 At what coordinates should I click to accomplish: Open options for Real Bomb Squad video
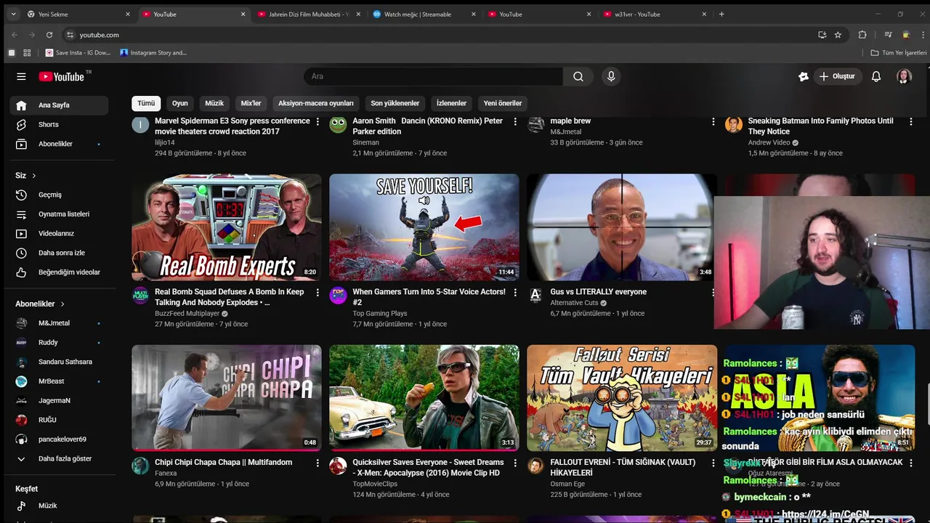tap(318, 292)
